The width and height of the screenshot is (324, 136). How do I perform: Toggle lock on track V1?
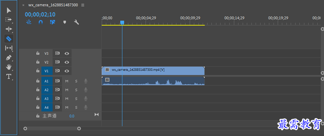click(38, 71)
